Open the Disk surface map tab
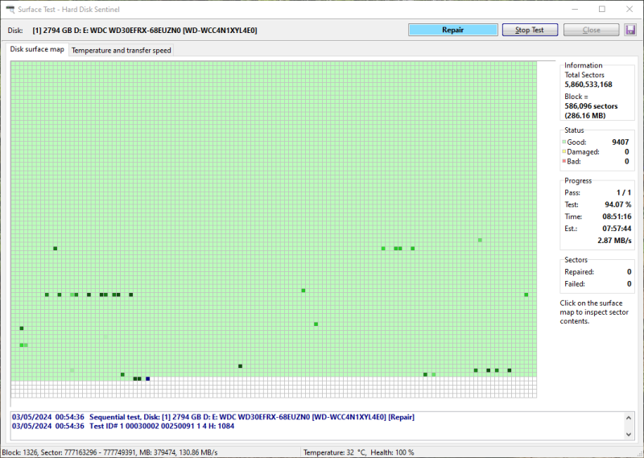This screenshot has width=644, height=458. tap(37, 49)
